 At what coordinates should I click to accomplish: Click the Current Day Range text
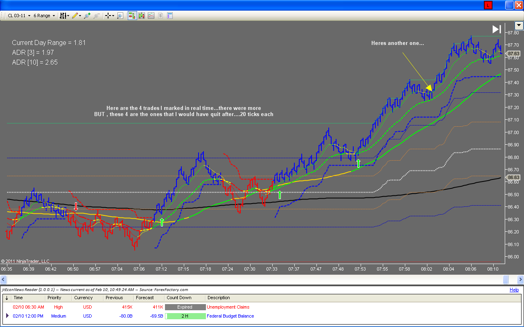tap(49, 43)
